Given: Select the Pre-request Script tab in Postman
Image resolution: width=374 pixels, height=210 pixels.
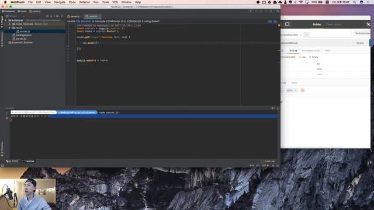Looking at the screenshot, I should pos(310,51).
